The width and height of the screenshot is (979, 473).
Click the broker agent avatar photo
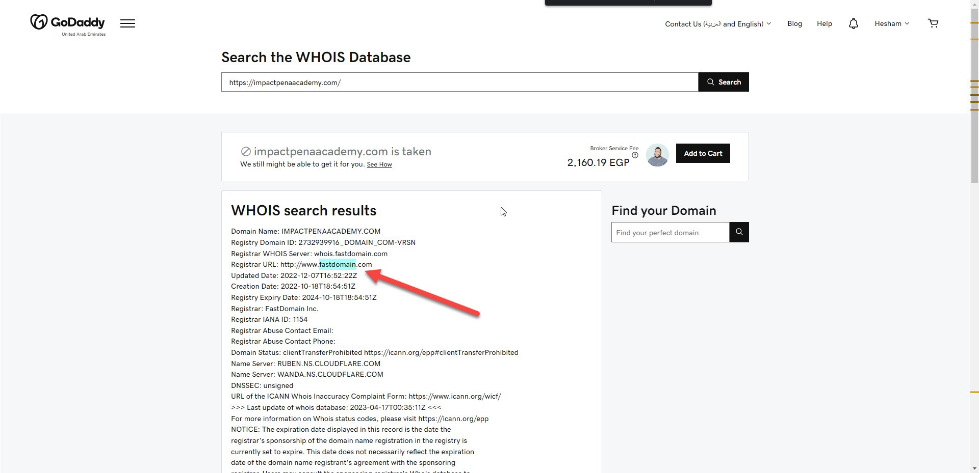point(657,155)
